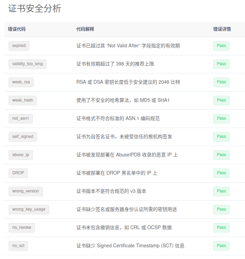The width and height of the screenshot is (245, 259).
Task: Select the validity_too_long code tag
Action: click(x=27, y=64)
